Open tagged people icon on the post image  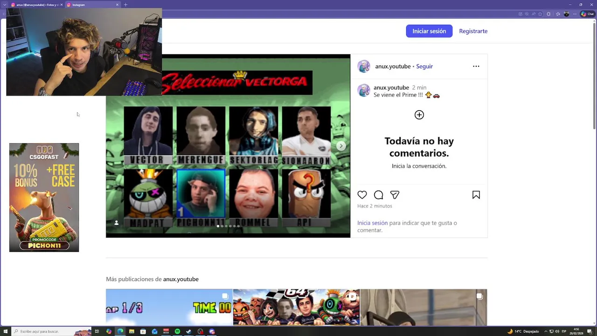click(x=117, y=223)
